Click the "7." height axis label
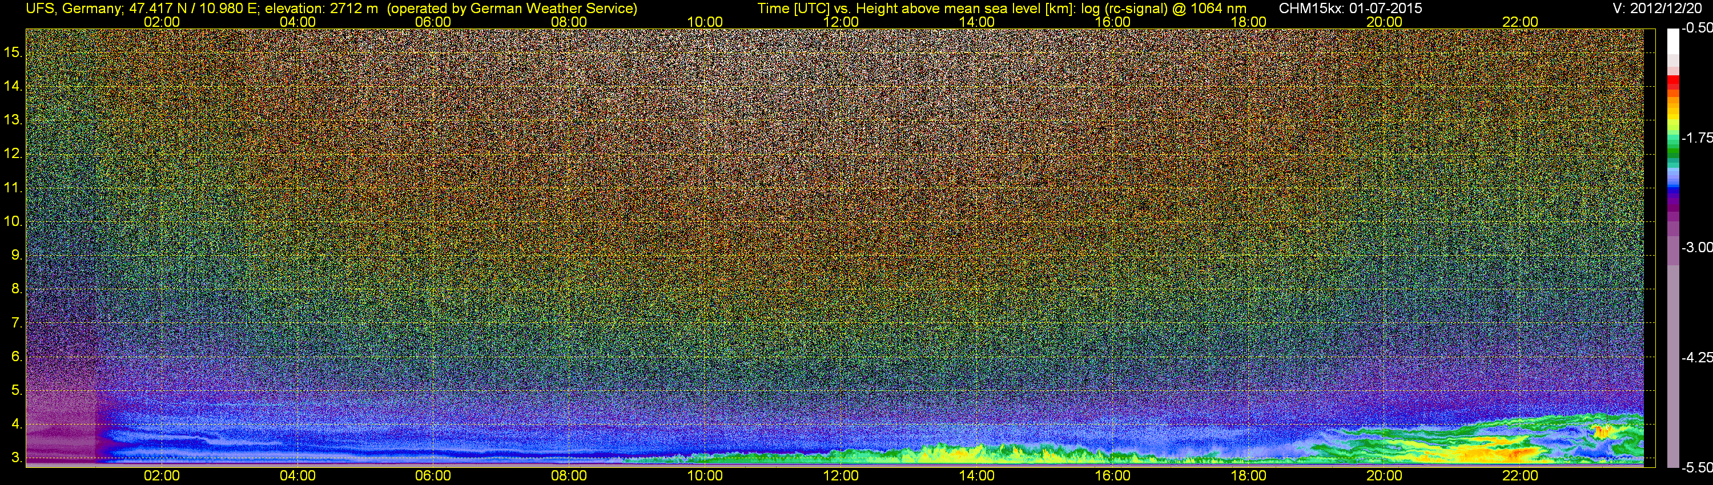This screenshot has height=485, width=1713. coord(17,323)
